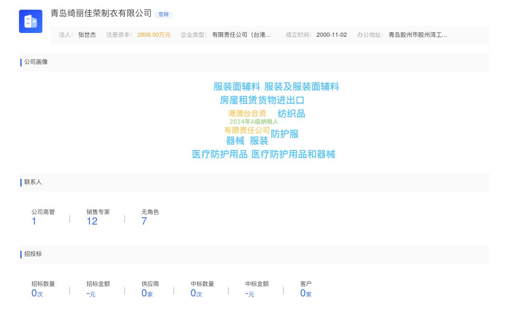Select registered capital 2806.00万元
This screenshot has width=508, height=318.
(154, 35)
